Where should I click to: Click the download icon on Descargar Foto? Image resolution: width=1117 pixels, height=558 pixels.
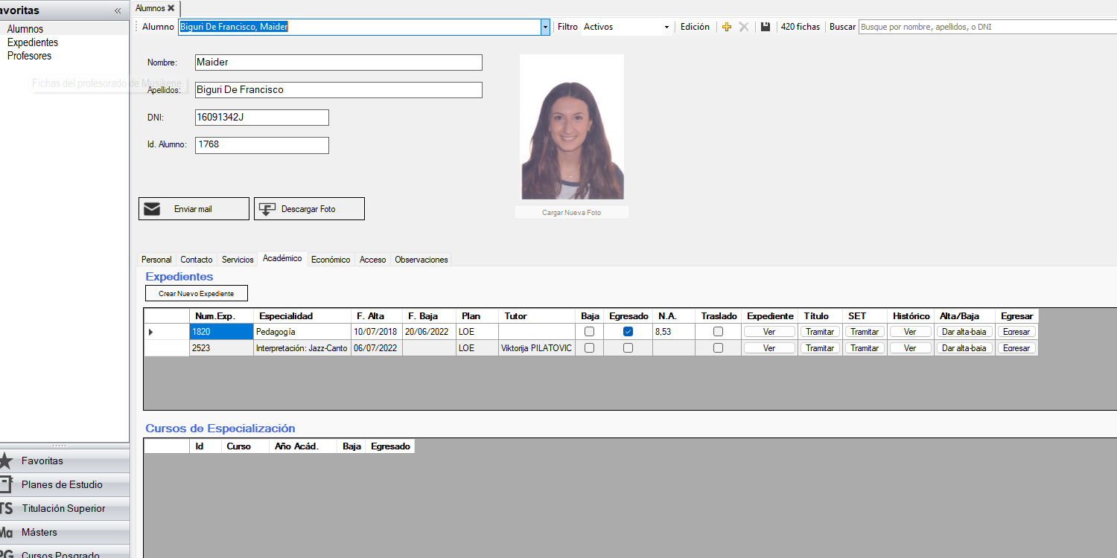click(x=267, y=209)
